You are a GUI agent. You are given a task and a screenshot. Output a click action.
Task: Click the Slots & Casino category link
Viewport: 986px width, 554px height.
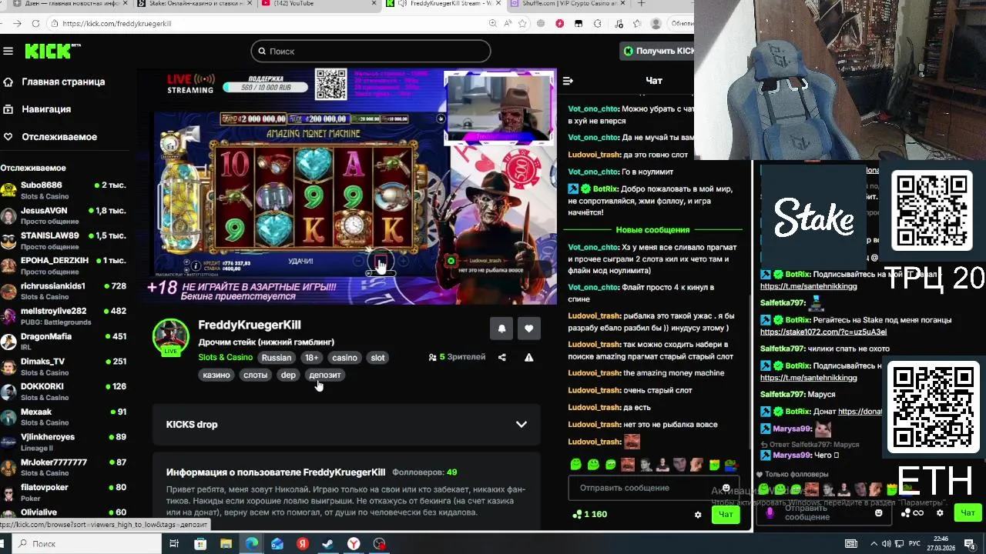(x=225, y=357)
